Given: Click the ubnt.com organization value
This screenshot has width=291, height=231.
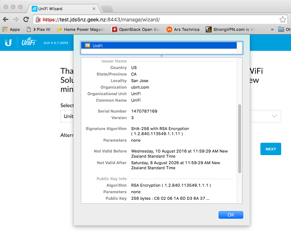Looking at the screenshot, I should tap(140, 87).
